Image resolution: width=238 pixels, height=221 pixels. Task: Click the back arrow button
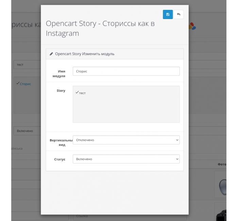pyautogui.click(x=178, y=14)
